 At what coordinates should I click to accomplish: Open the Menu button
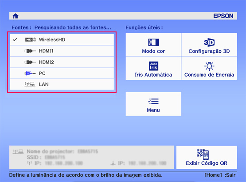click(x=153, y=104)
